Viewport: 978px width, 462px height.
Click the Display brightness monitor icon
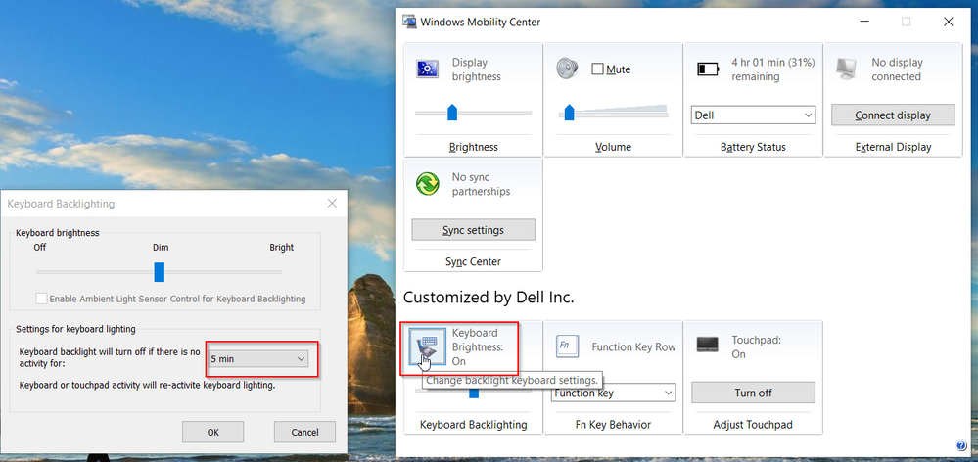[x=429, y=69]
